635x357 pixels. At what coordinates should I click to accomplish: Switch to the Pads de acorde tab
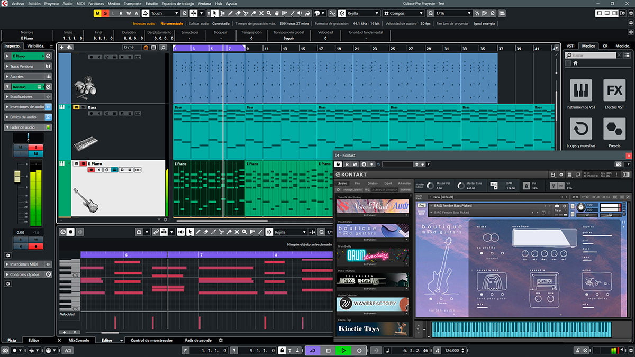coord(198,340)
